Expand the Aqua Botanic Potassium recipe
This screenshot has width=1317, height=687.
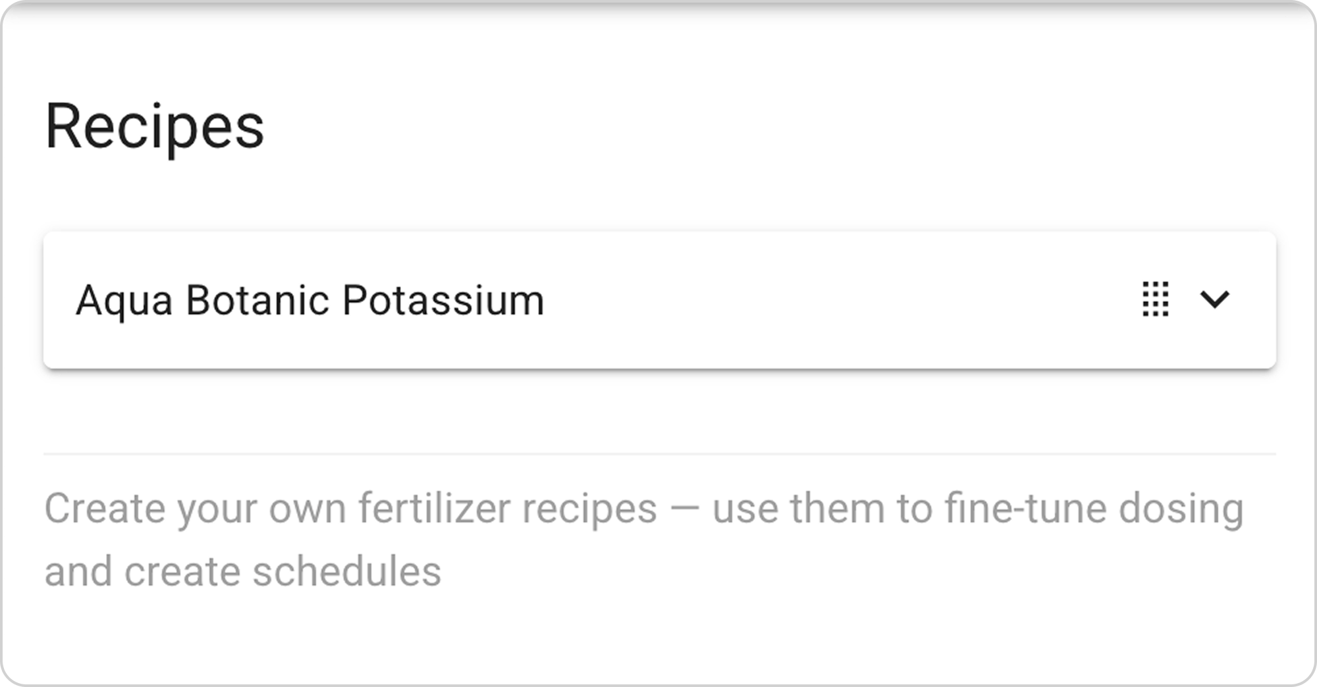coord(1214,299)
